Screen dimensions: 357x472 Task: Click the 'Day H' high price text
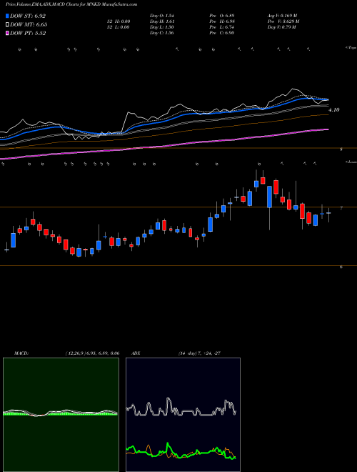pos(162,21)
